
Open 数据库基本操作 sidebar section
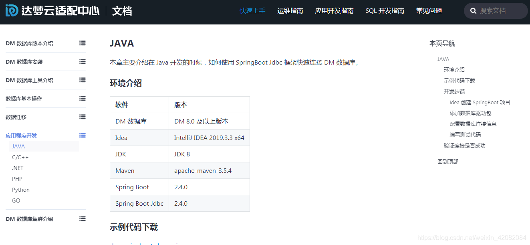(24, 99)
